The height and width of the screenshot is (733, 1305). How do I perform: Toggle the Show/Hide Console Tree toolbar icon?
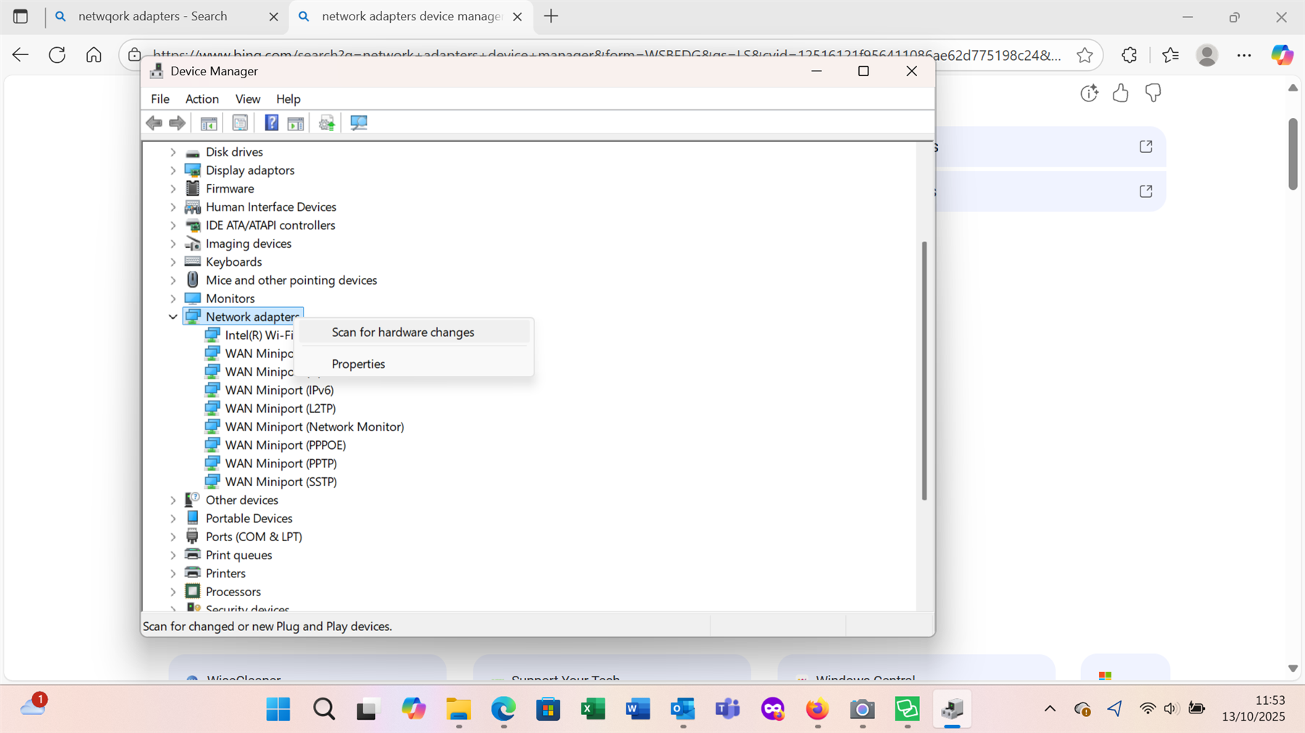(x=208, y=122)
